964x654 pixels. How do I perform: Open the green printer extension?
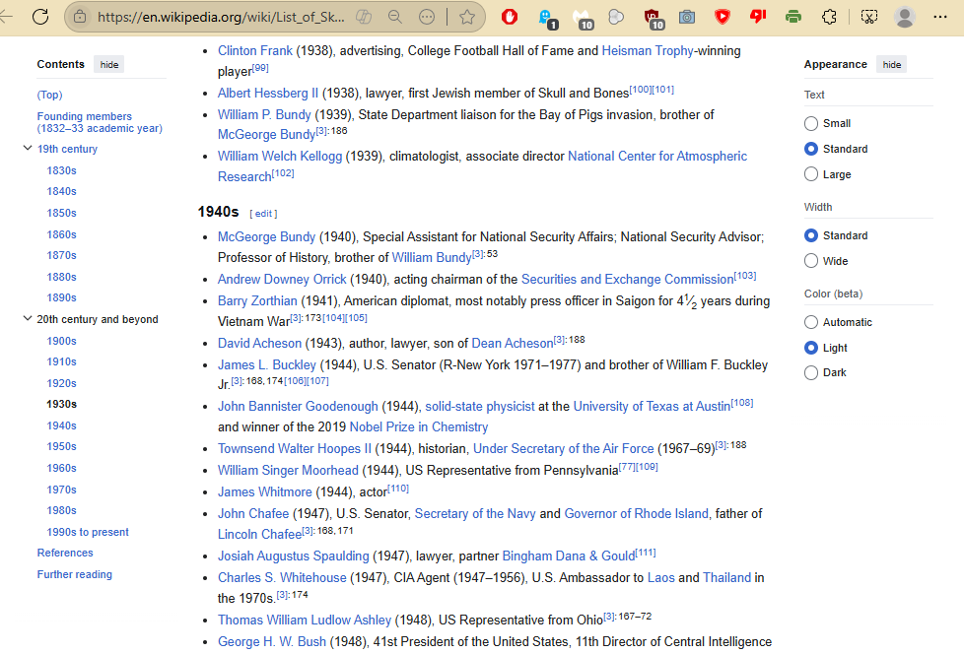793,17
